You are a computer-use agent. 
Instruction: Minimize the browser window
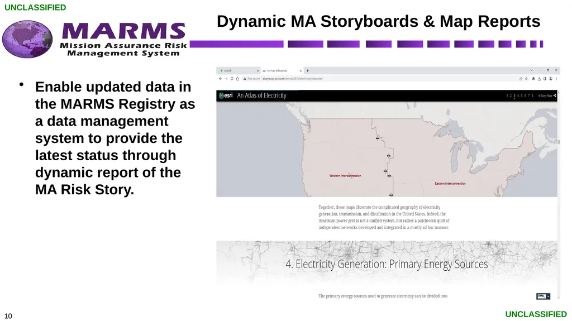pos(540,70)
